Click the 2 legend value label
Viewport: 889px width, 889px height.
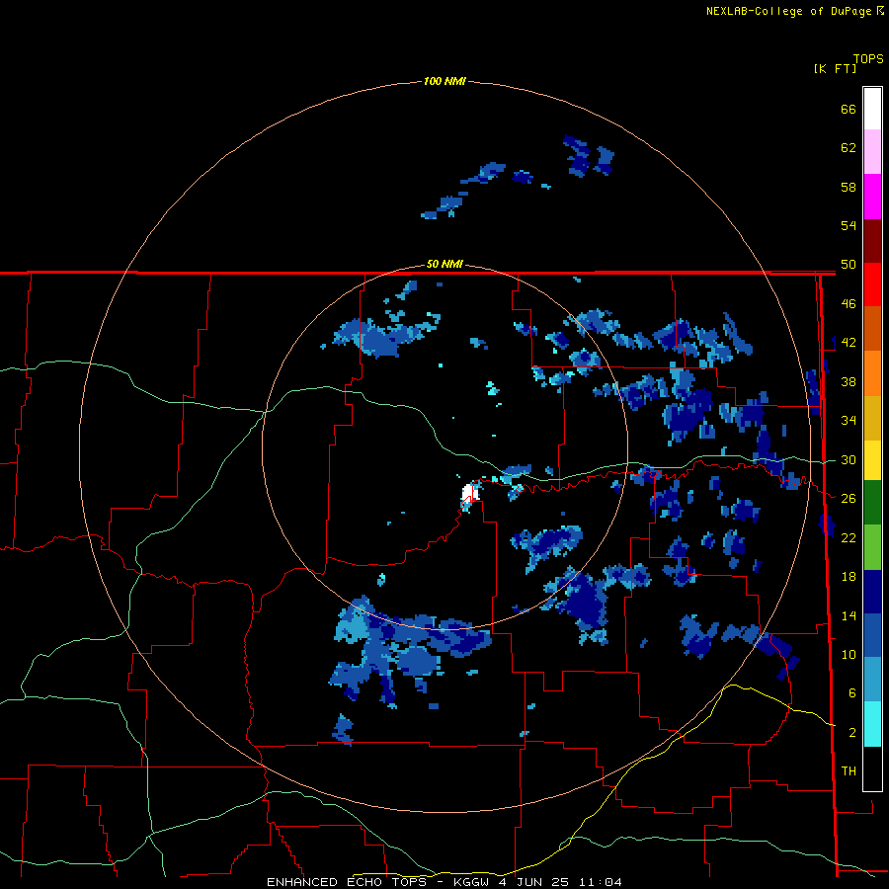coord(852,733)
